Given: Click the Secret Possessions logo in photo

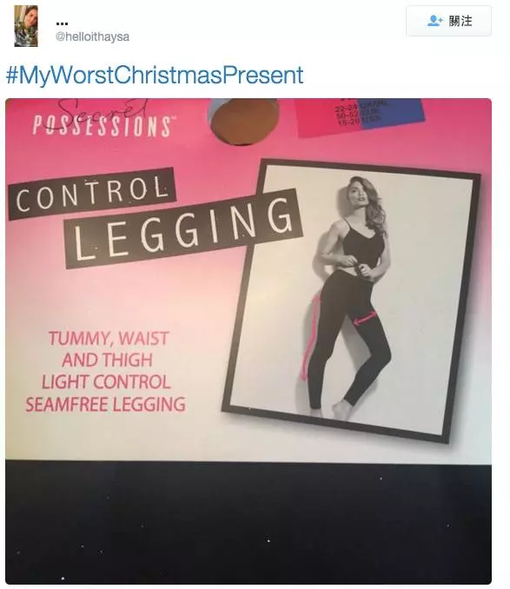Looking at the screenshot, I should [x=103, y=119].
